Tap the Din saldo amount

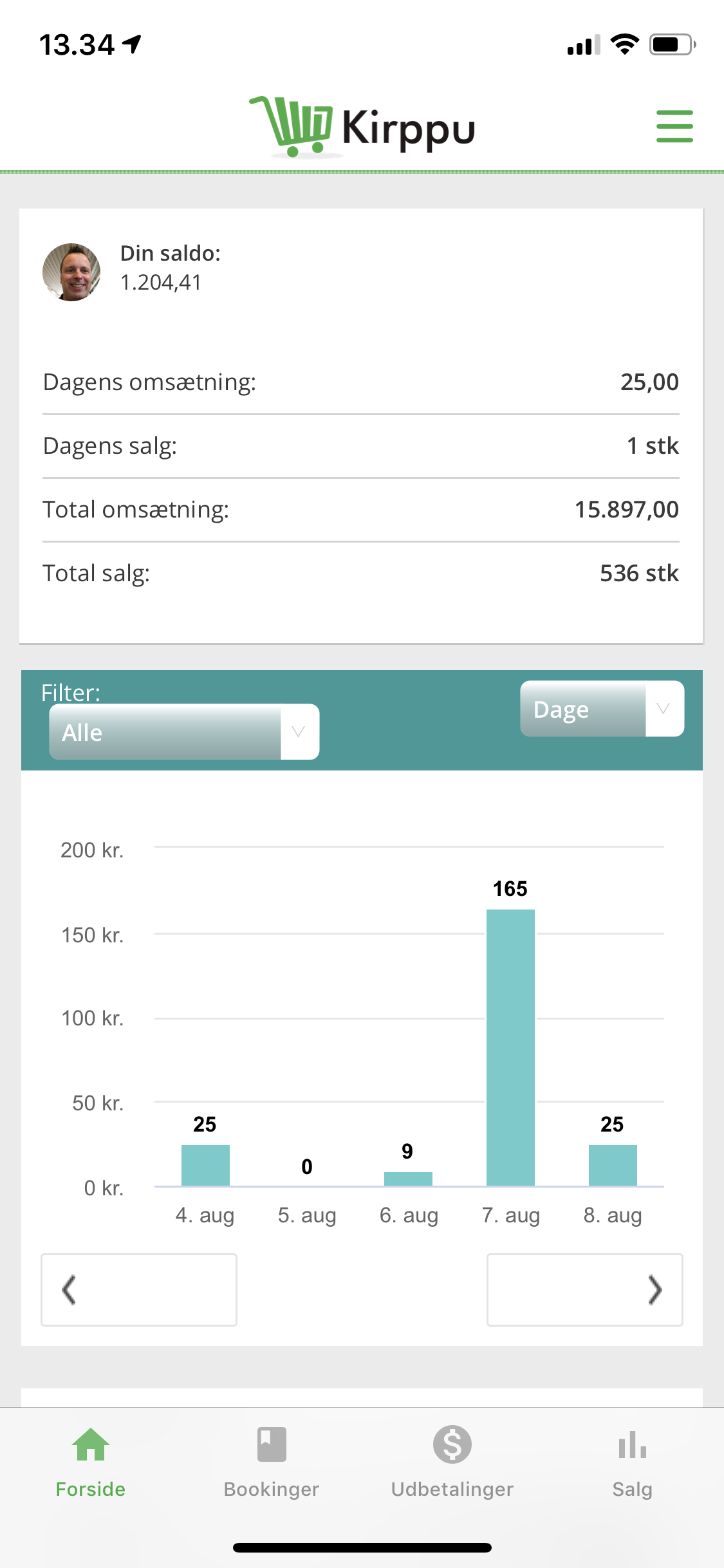click(x=161, y=283)
